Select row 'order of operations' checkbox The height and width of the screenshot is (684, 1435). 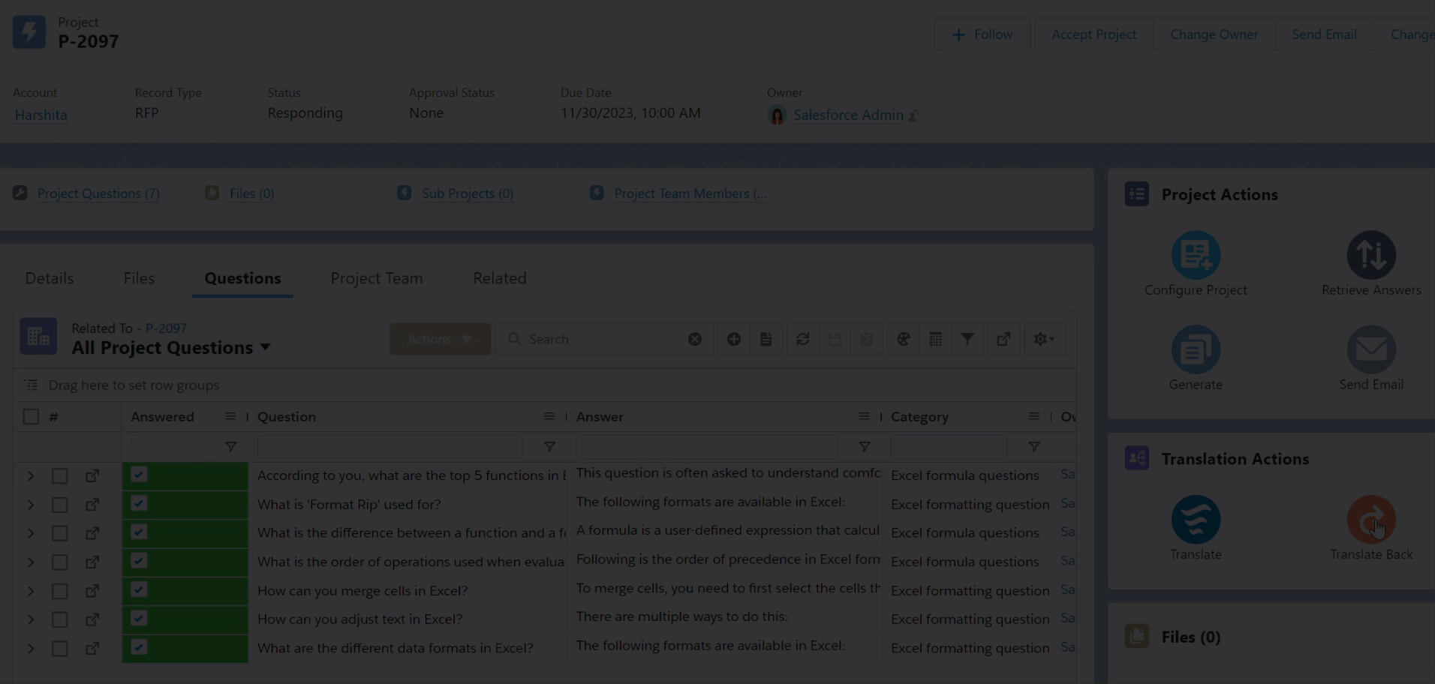(59, 562)
